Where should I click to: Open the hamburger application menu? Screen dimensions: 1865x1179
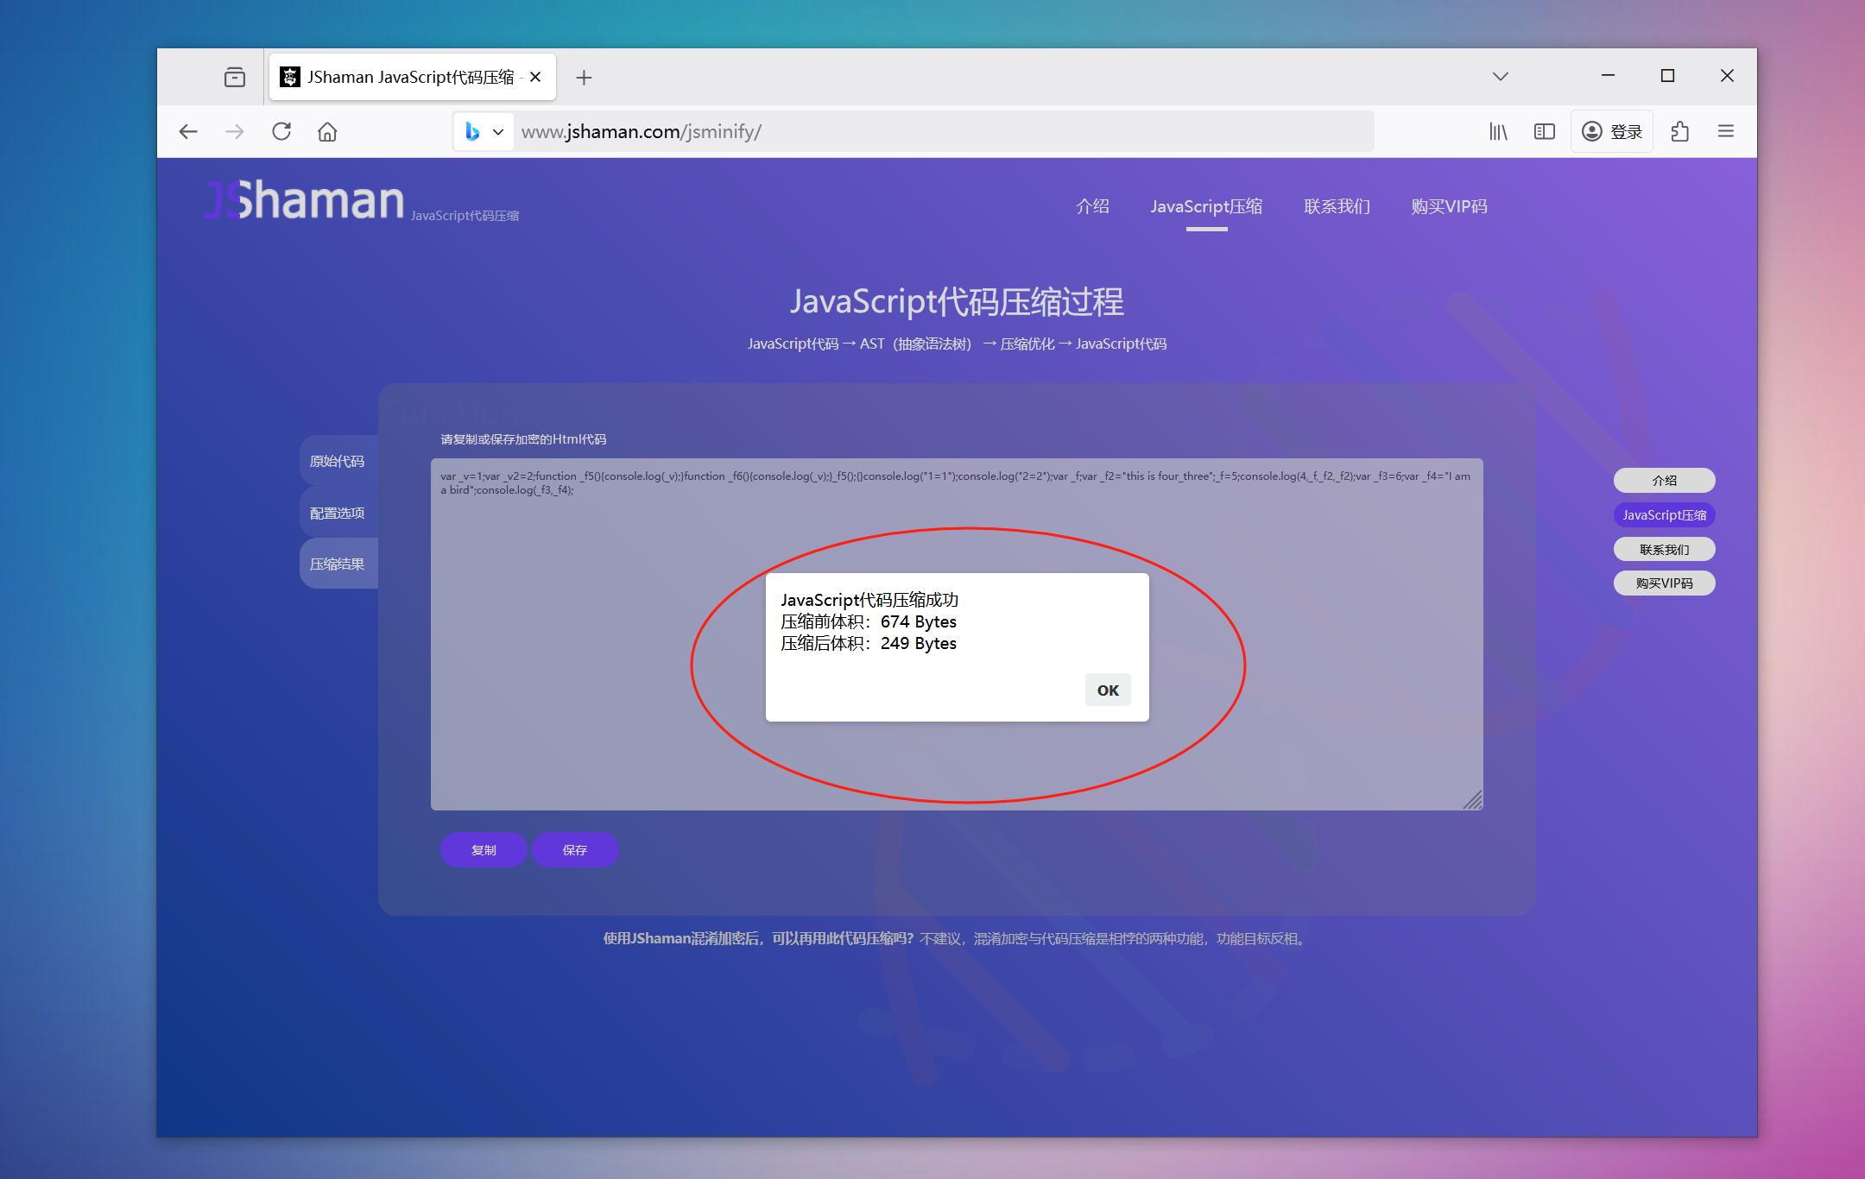pyautogui.click(x=1725, y=131)
